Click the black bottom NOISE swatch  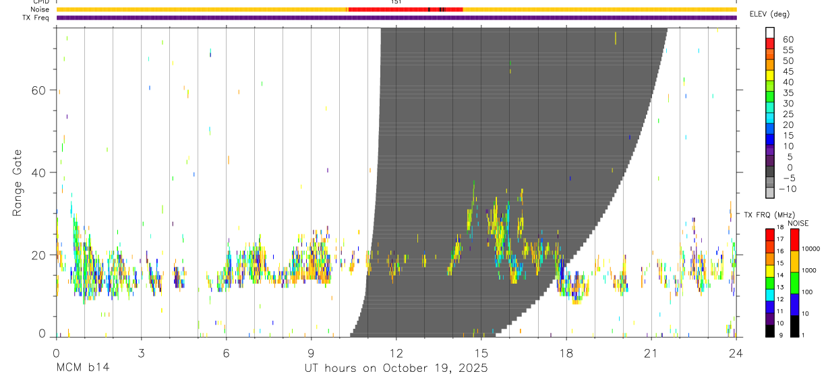point(794,326)
